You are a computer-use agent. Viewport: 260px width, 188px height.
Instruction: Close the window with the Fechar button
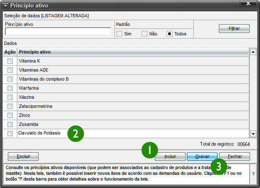[234, 156]
